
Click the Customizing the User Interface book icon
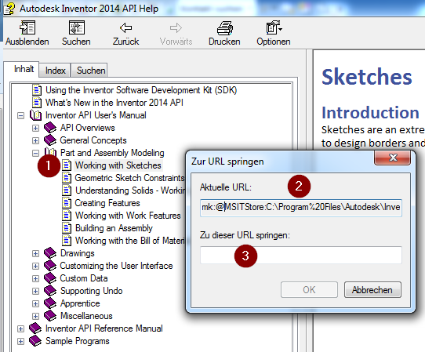pos(50,266)
